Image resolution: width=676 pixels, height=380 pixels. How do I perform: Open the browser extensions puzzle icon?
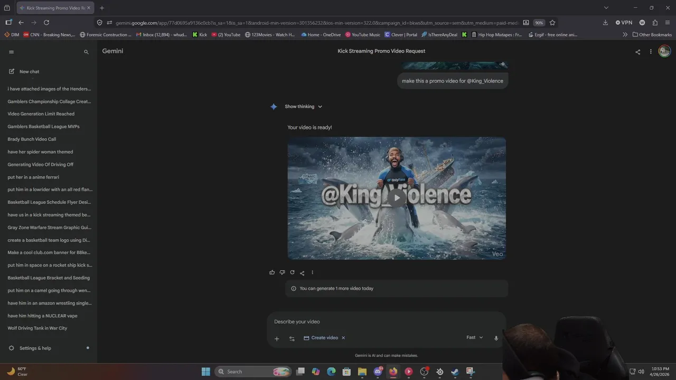pos(655,23)
